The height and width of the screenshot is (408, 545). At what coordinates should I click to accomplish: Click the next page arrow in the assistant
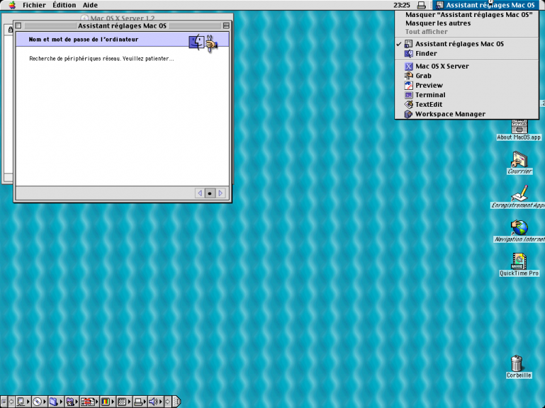(220, 193)
